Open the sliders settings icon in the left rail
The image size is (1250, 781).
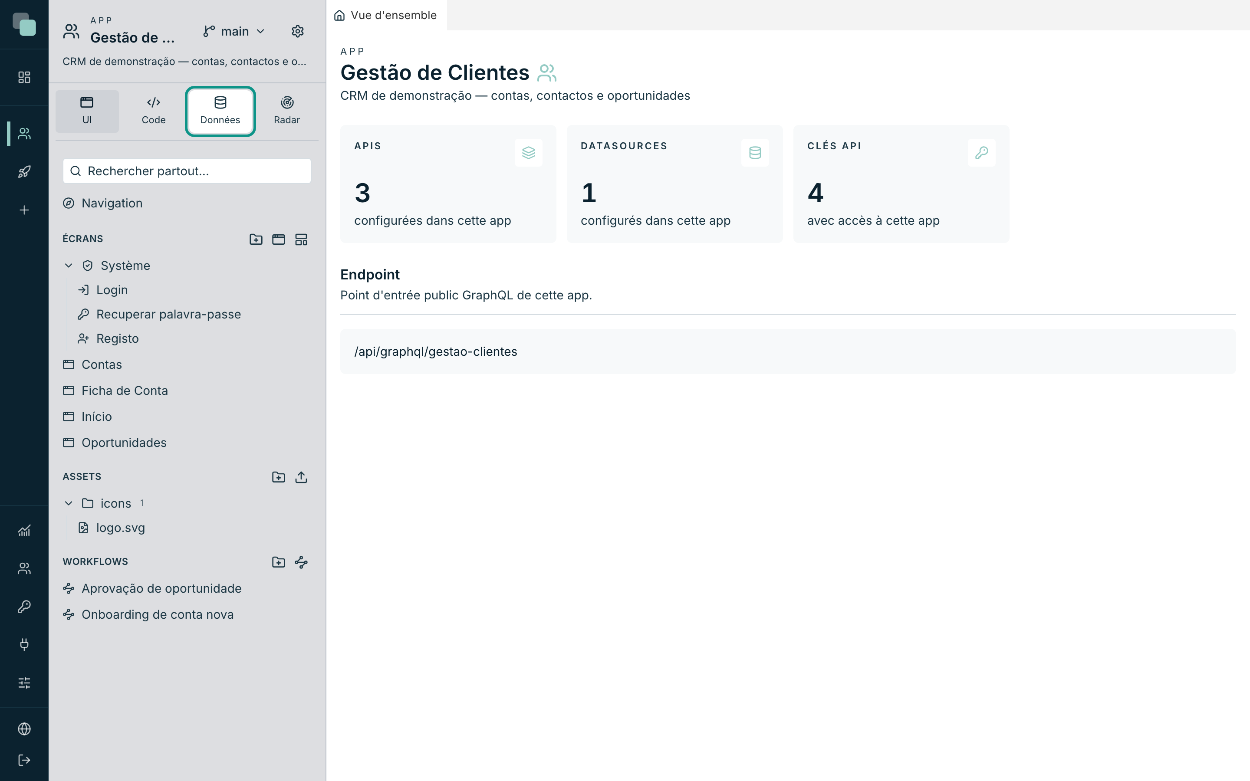click(24, 683)
